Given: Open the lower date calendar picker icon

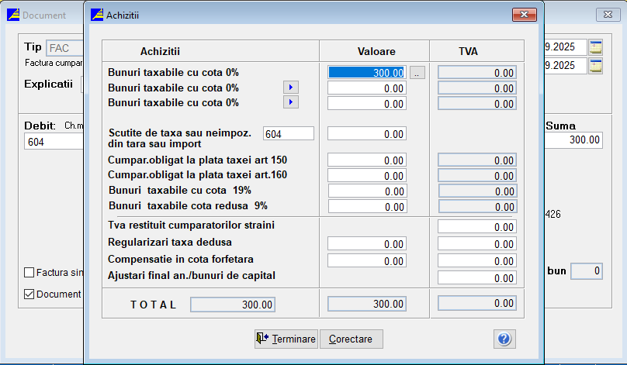Looking at the screenshot, I should click(595, 66).
